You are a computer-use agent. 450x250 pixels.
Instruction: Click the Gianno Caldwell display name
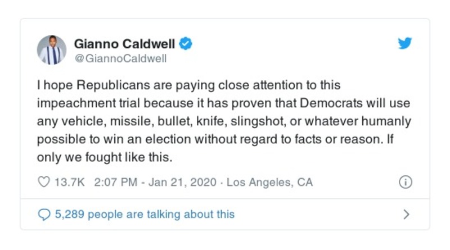coord(125,43)
